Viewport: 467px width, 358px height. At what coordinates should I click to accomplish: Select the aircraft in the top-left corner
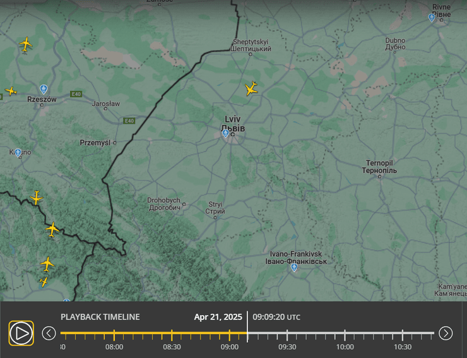tap(26, 44)
